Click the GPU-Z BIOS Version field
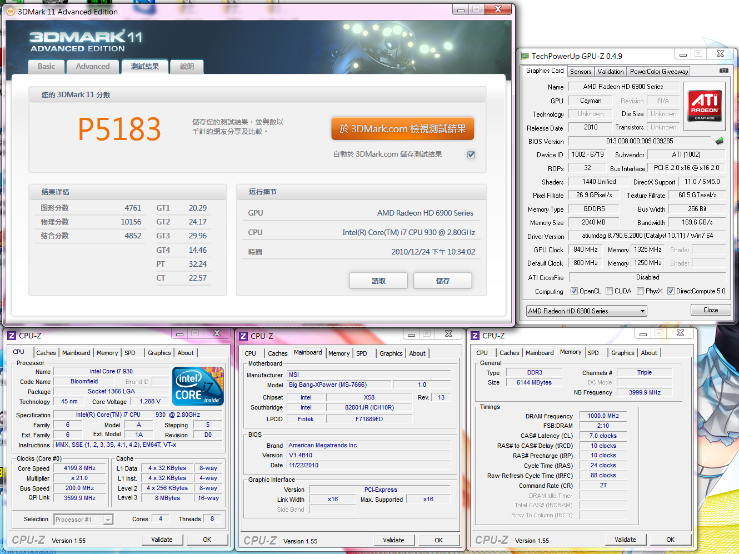Image resolution: width=739 pixels, height=554 pixels. (640, 141)
